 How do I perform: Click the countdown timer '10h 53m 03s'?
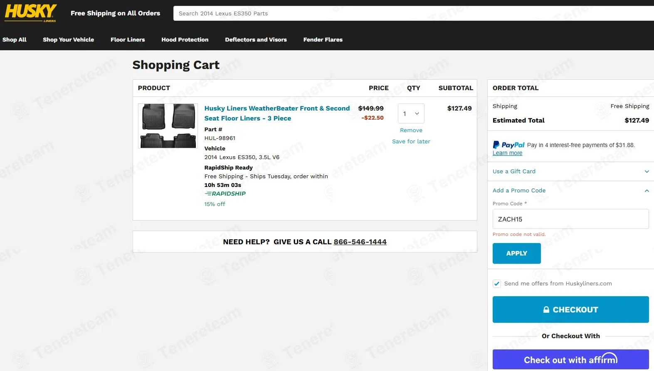click(x=223, y=185)
